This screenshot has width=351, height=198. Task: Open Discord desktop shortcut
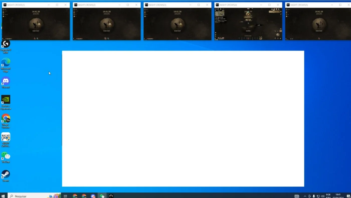(x=6, y=83)
